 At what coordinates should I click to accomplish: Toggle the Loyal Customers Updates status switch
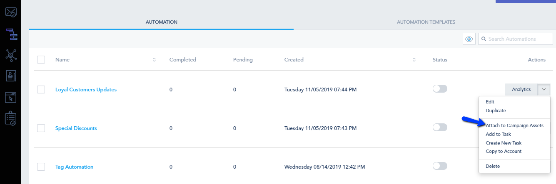point(439,89)
